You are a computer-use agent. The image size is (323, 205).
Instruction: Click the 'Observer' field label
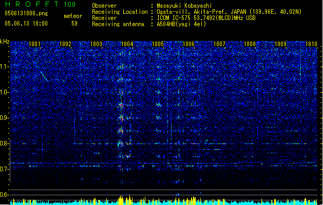104,6
